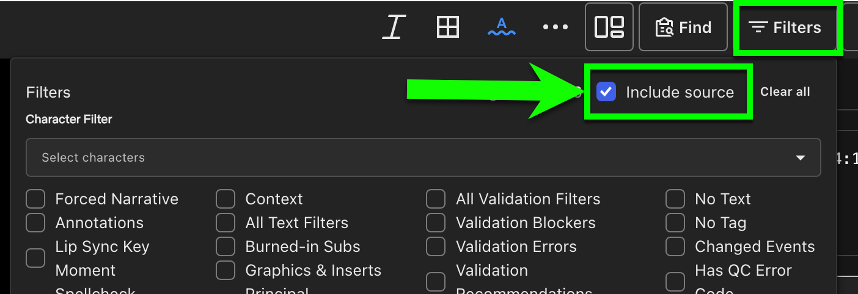Check the Burned-in Subs filter
The width and height of the screenshot is (858, 294).
coord(226,246)
